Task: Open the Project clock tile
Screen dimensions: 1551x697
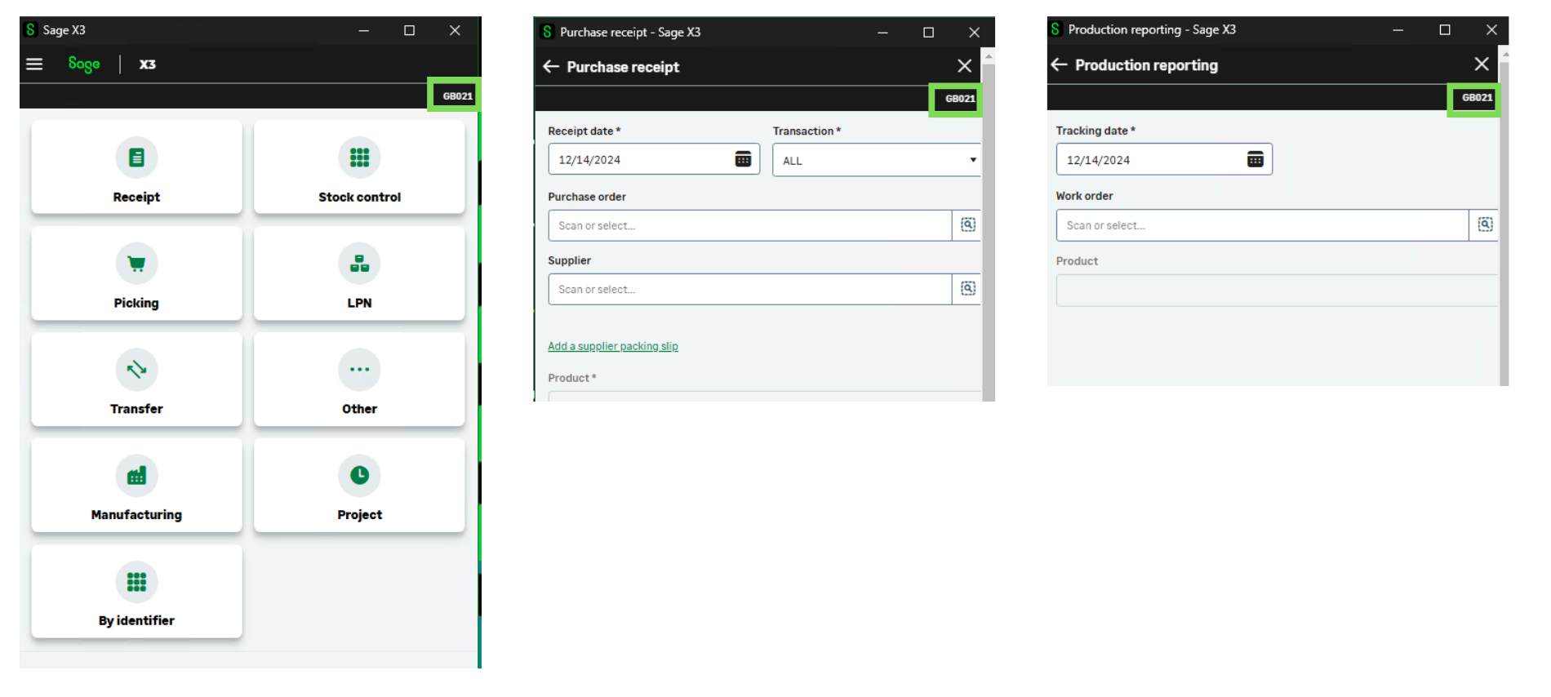Action: click(x=359, y=486)
